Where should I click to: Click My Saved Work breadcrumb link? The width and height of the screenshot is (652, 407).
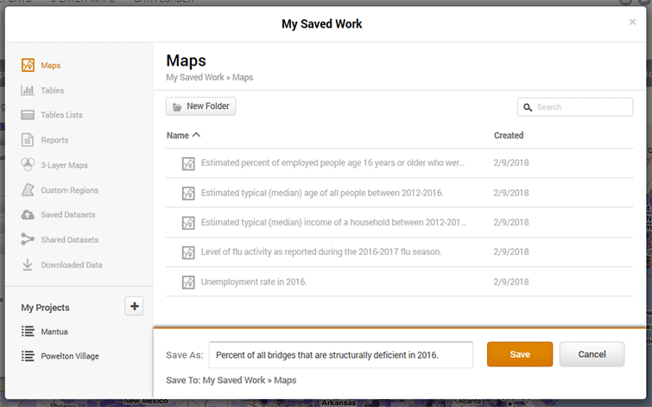point(195,78)
